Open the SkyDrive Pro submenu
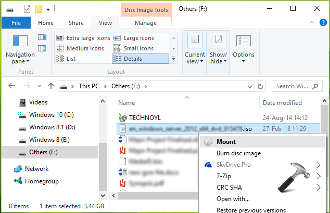This screenshot has height=213, width=330. pyautogui.click(x=262, y=165)
